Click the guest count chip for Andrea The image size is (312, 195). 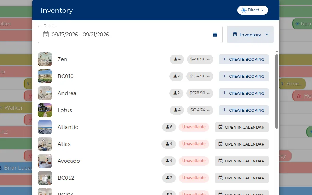coord(176,93)
